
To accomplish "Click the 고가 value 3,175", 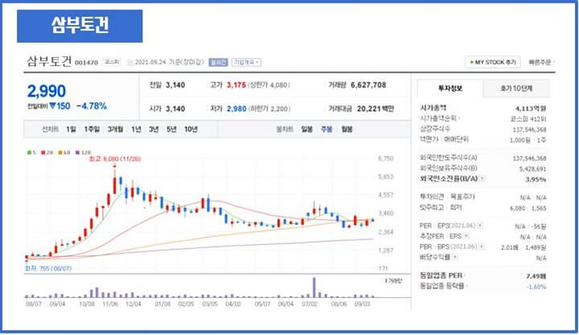I will click(x=236, y=85).
